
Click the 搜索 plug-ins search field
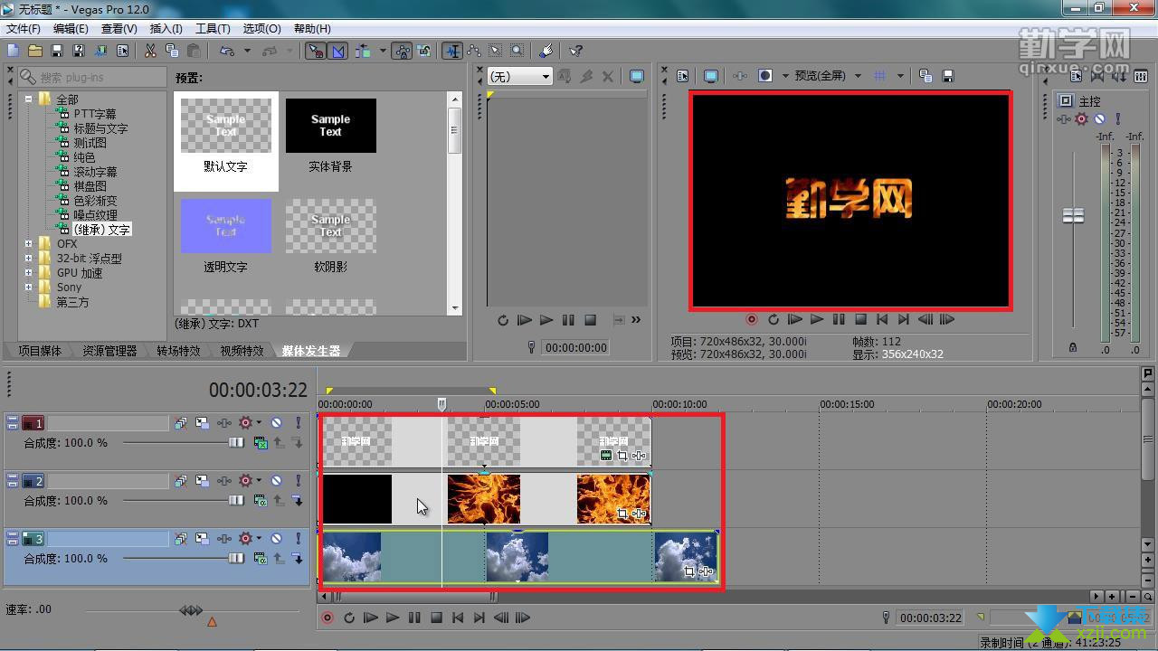[x=92, y=78]
